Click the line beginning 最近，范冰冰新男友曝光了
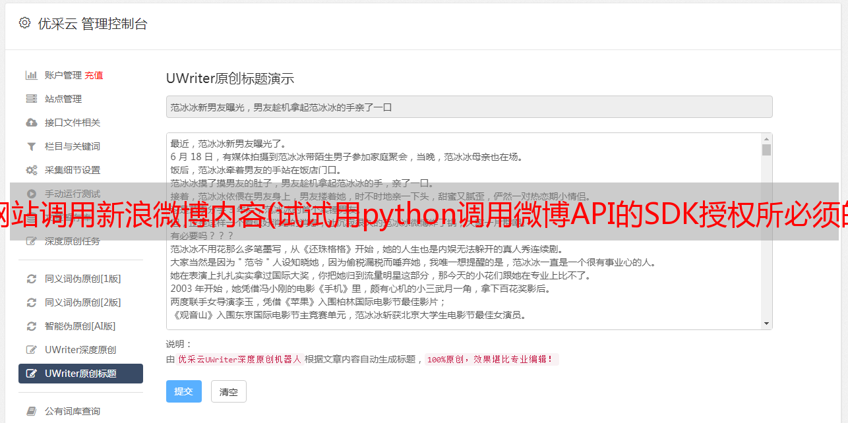 point(228,144)
